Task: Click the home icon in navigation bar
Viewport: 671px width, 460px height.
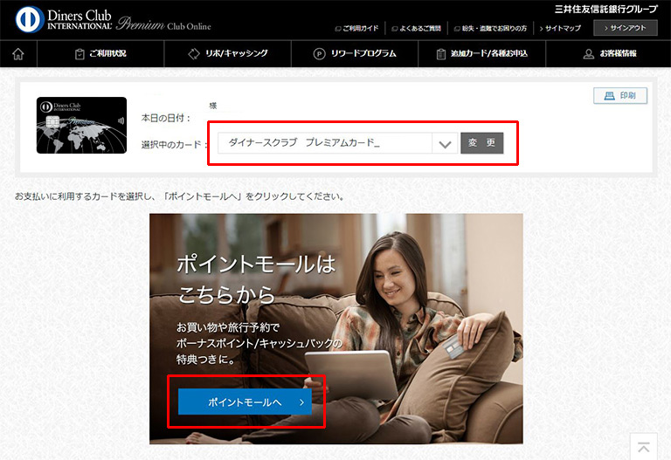Action: point(17,53)
